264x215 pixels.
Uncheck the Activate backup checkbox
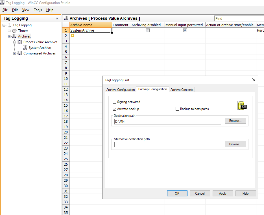(x=114, y=109)
